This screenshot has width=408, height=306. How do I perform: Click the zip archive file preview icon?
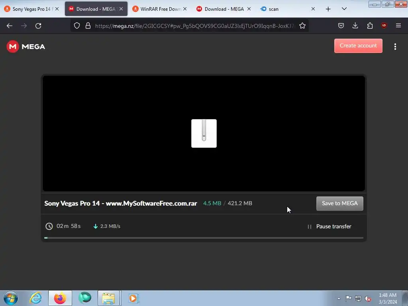204,133
